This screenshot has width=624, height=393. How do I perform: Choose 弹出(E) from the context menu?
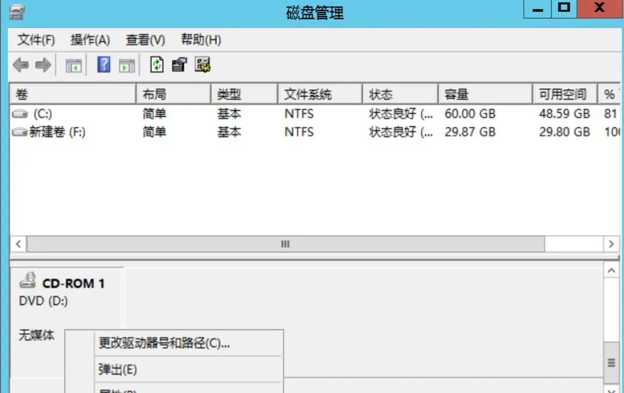pyautogui.click(x=118, y=369)
